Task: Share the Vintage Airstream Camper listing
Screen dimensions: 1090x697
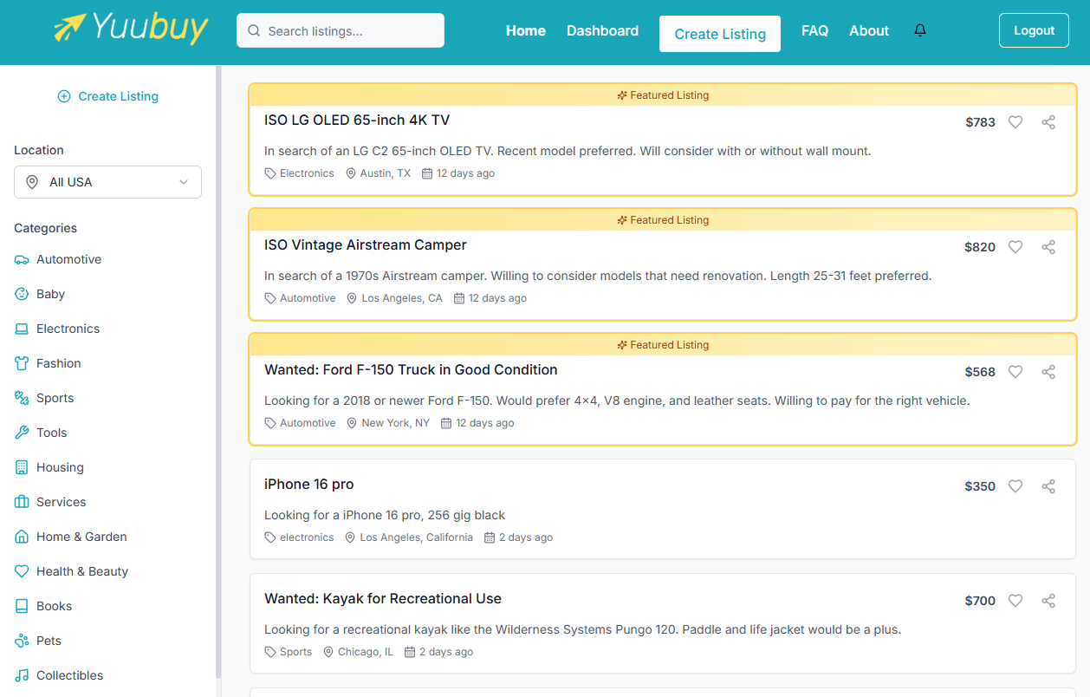Action: [1048, 247]
